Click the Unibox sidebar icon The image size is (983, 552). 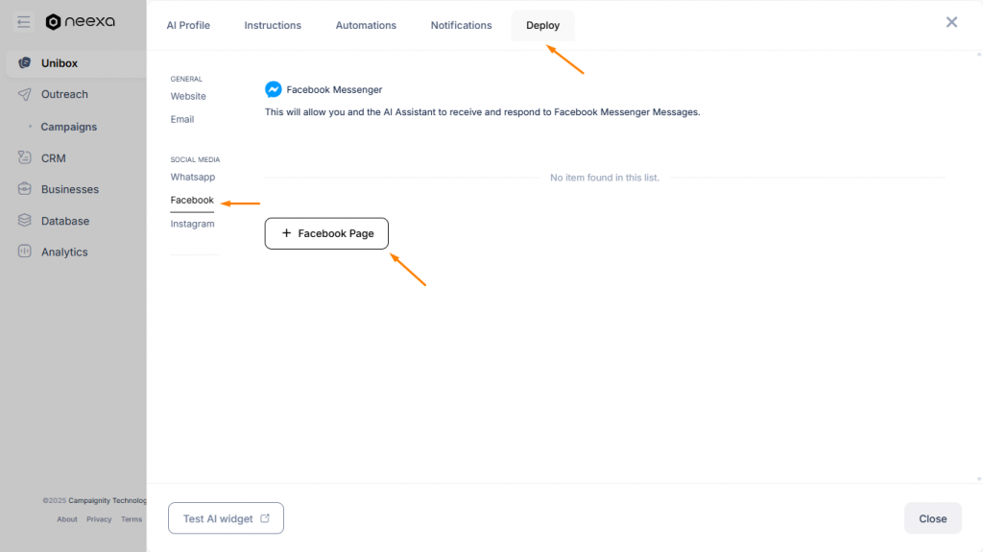24,62
